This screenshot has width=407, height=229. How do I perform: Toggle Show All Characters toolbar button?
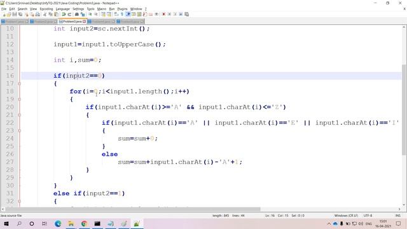(121, 14)
